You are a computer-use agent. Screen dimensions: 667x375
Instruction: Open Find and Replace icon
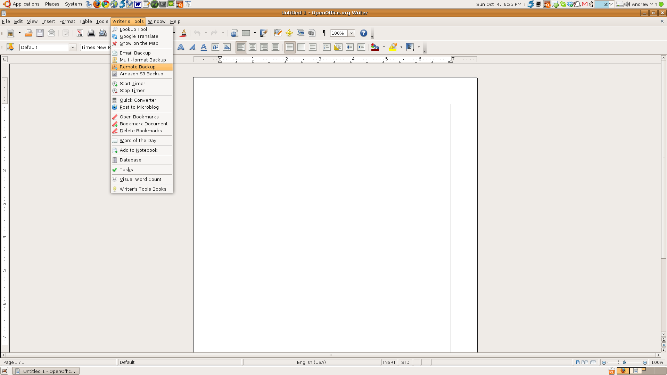coord(278,33)
